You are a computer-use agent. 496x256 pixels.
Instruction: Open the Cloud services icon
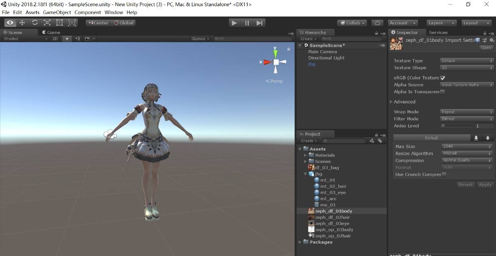point(377,23)
